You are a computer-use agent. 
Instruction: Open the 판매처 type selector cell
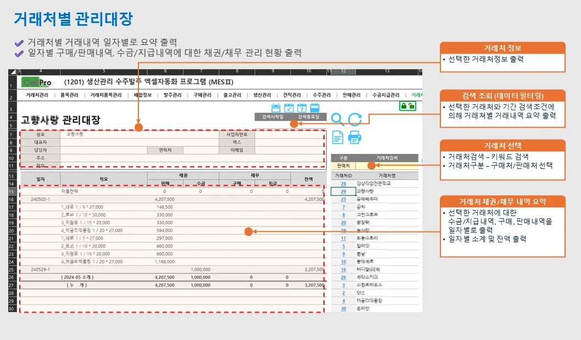(343, 165)
